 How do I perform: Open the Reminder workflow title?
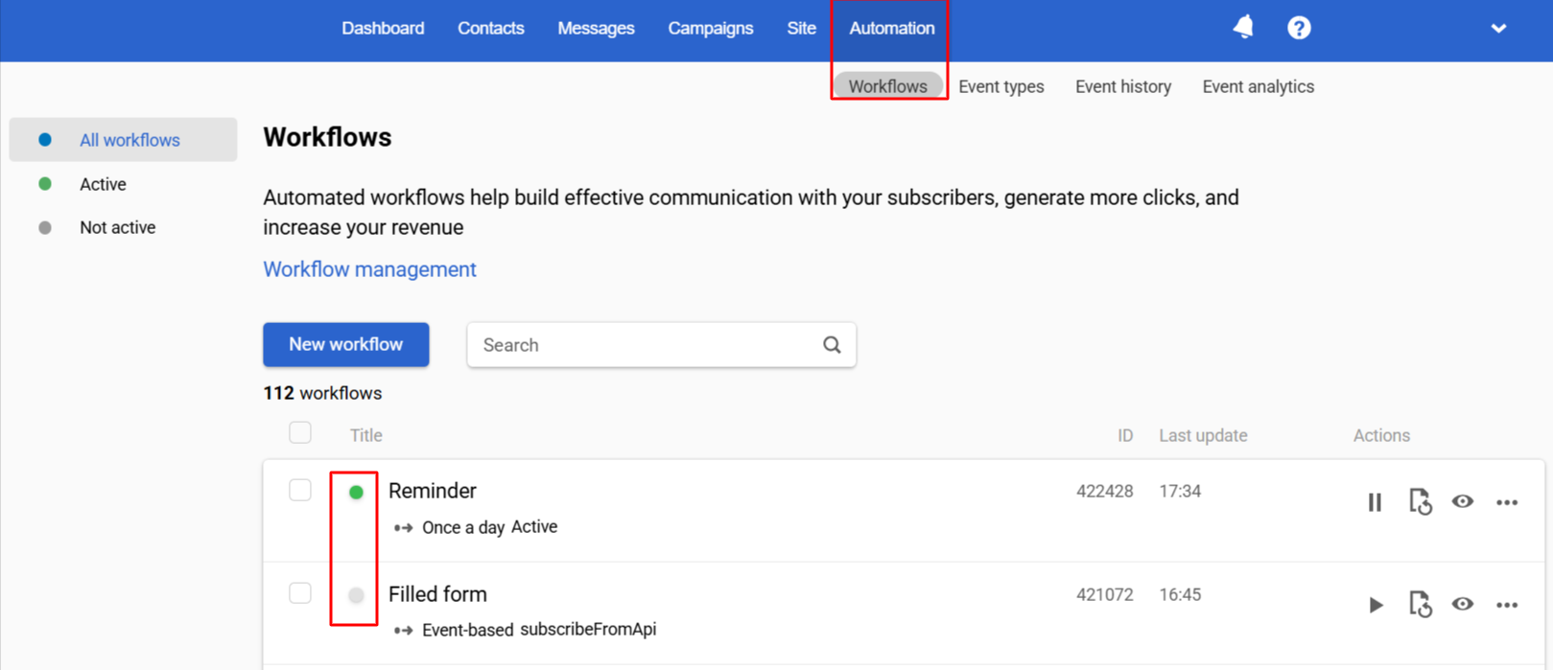pos(433,491)
